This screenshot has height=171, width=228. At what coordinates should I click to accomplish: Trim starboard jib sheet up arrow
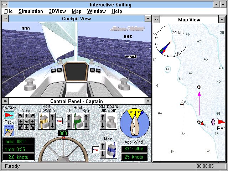tap(103, 117)
